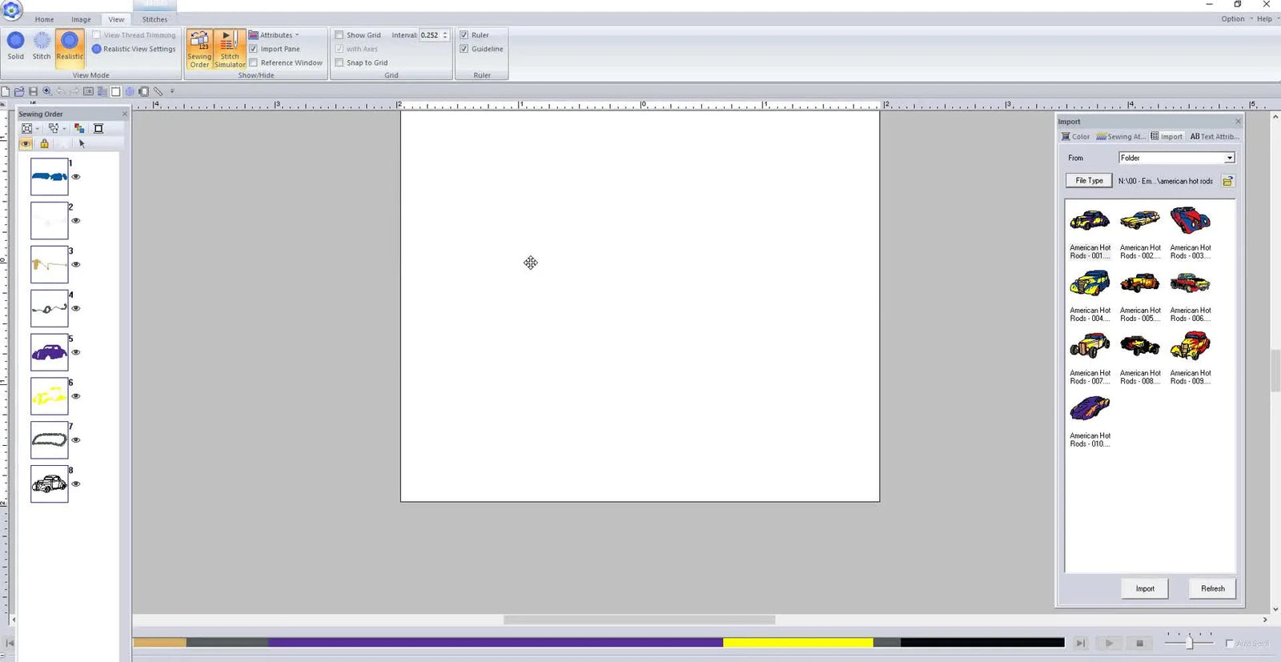The image size is (1281, 662).
Task: Expand the select frame dropdown arrow
Action: (37, 129)
